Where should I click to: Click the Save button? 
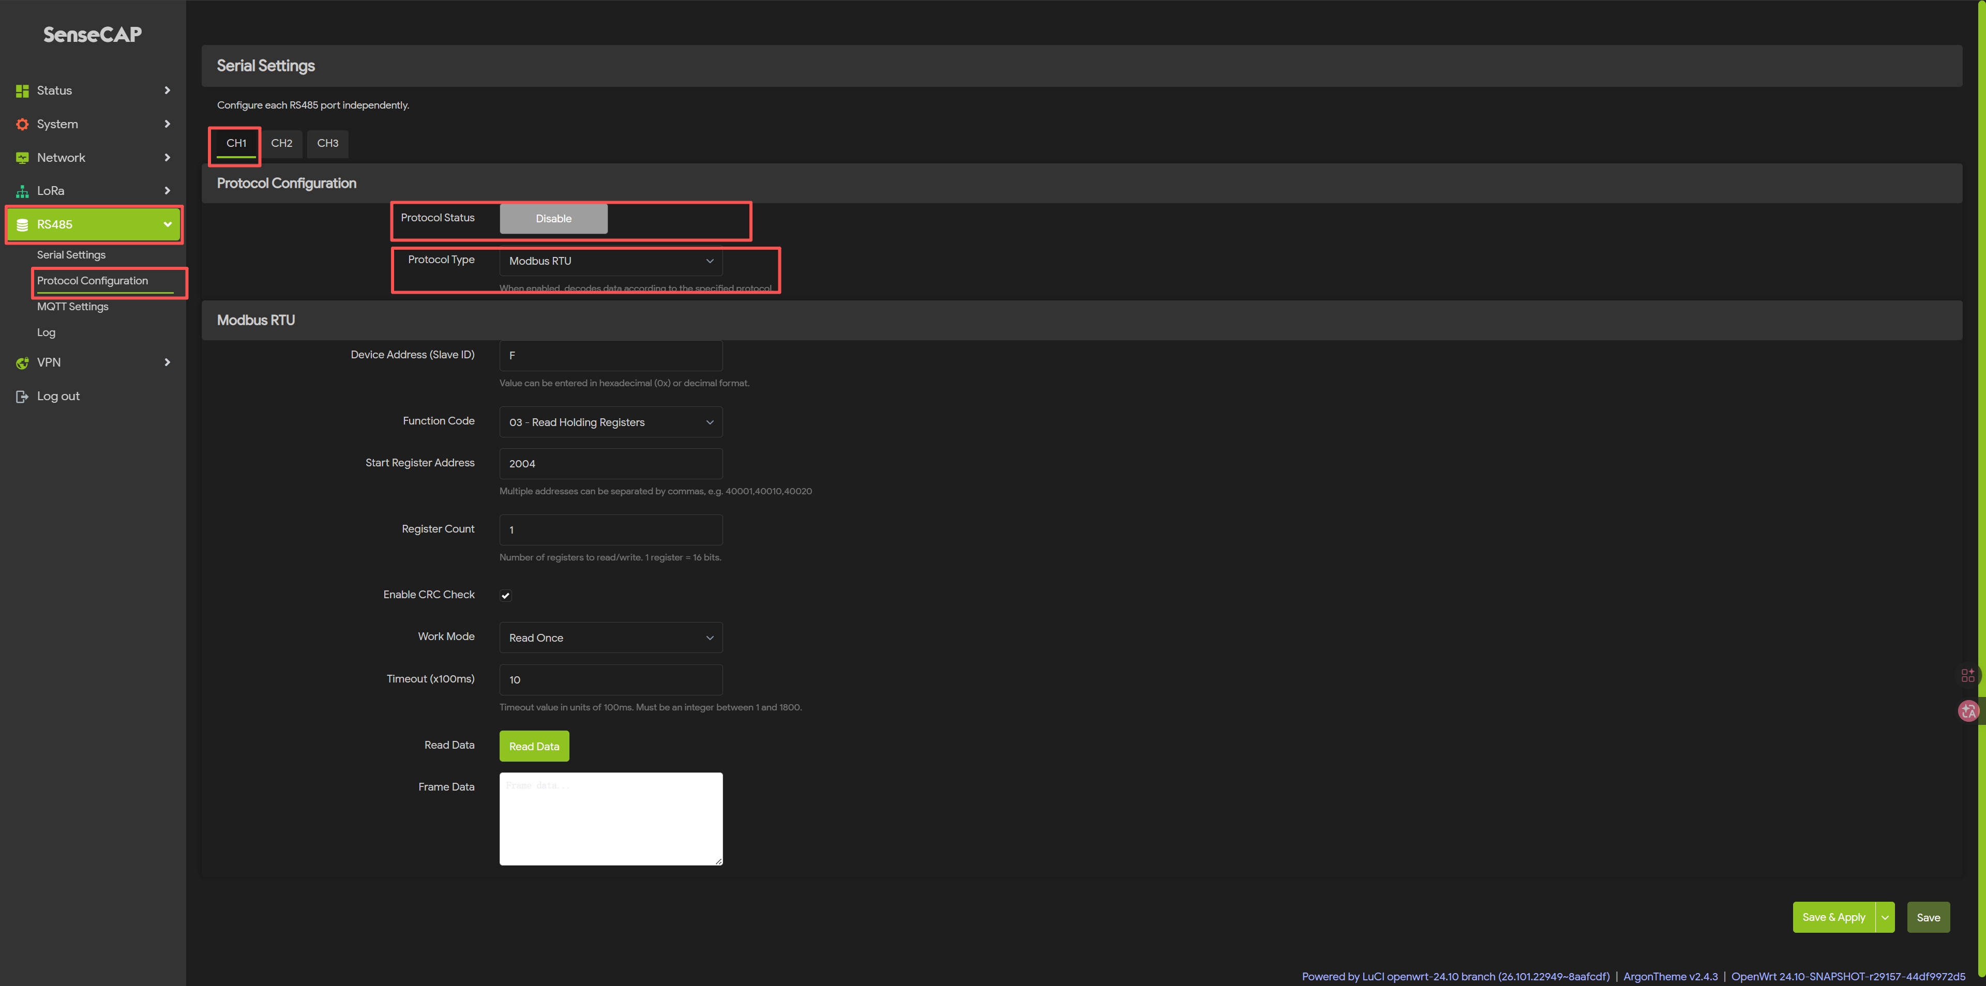click(1928, 917)
